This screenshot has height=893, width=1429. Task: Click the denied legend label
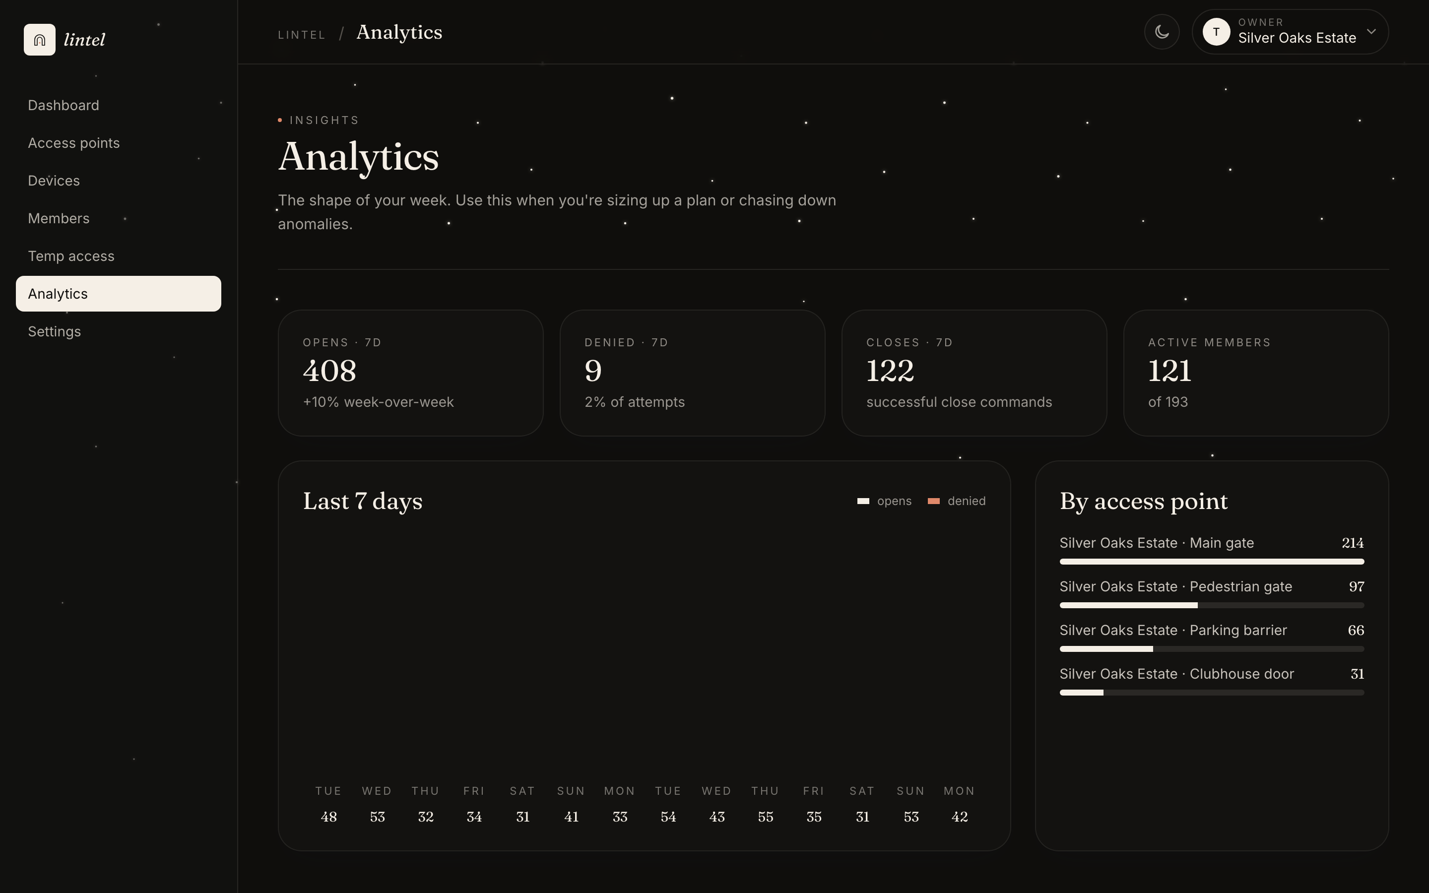click(x=966, y=501)
